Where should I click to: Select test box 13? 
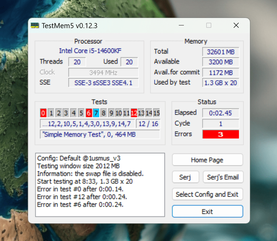click(x=141, y=113)
